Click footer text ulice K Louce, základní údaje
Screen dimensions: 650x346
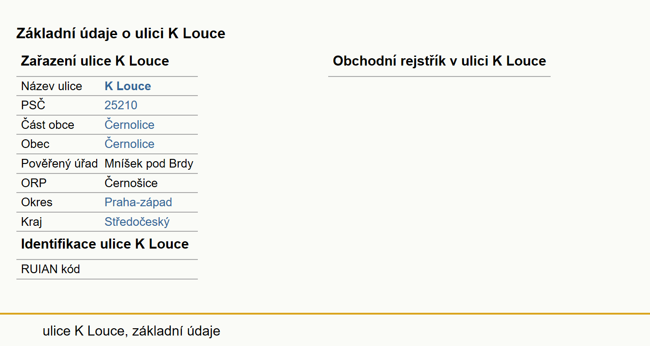(131, 331)
